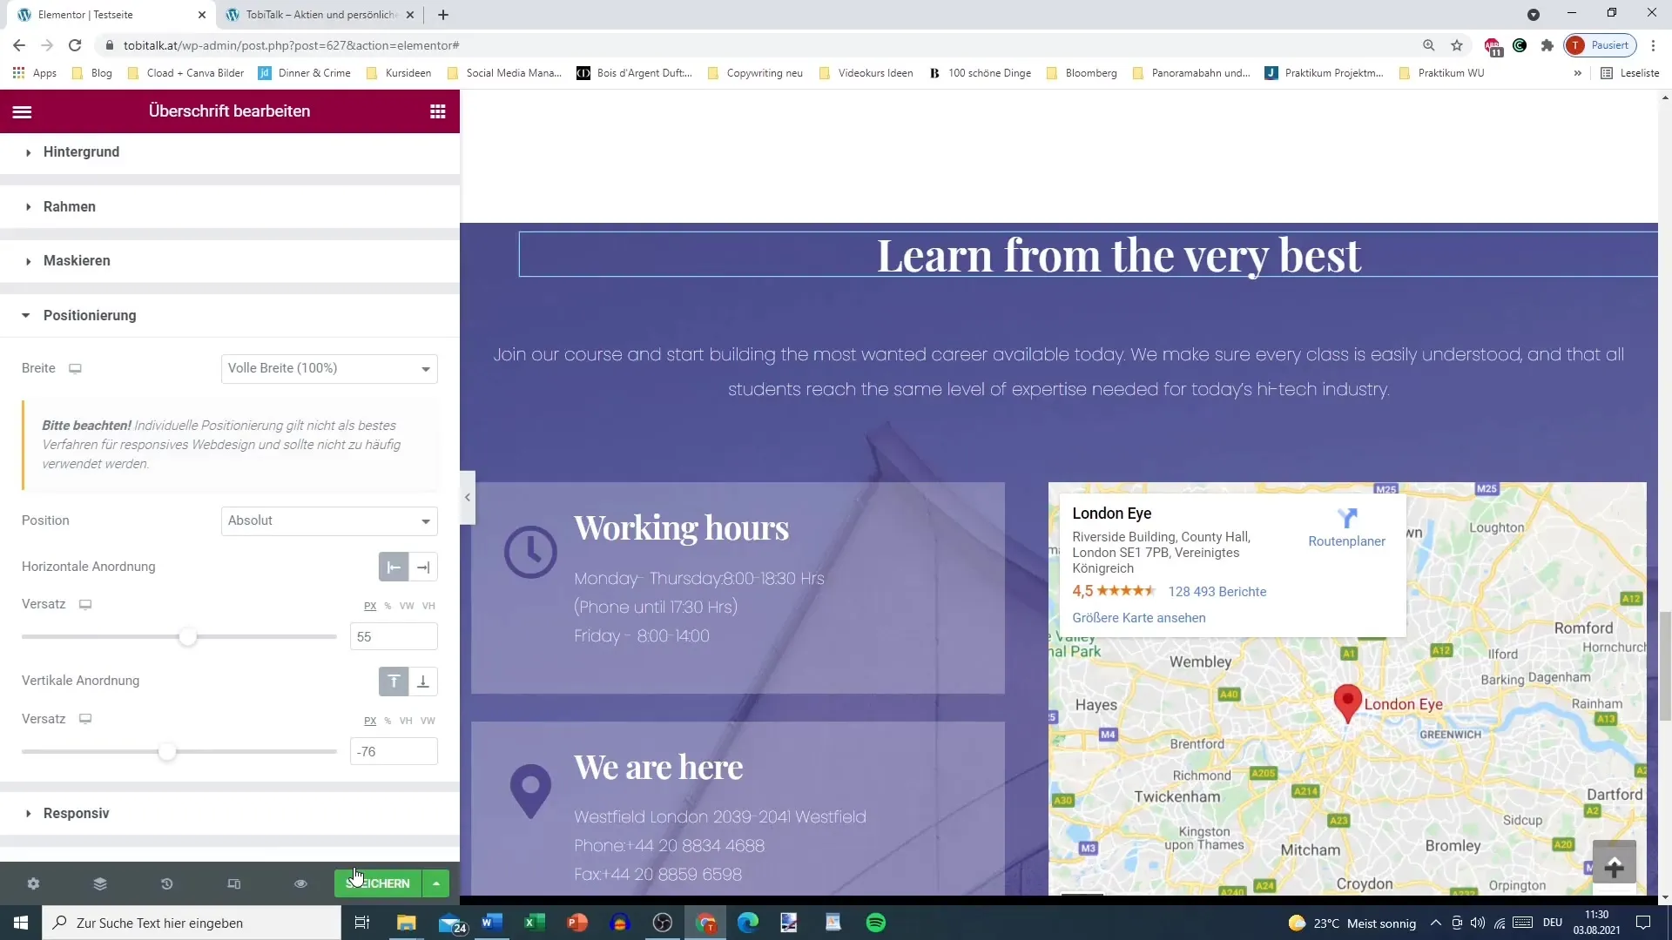Click the Windows search box
Screen dimensions: 1672x940
point(192,923)
